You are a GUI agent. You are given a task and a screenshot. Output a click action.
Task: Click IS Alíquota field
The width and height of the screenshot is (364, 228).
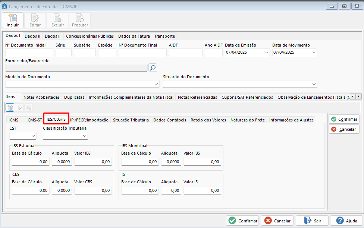click(171, 190)
